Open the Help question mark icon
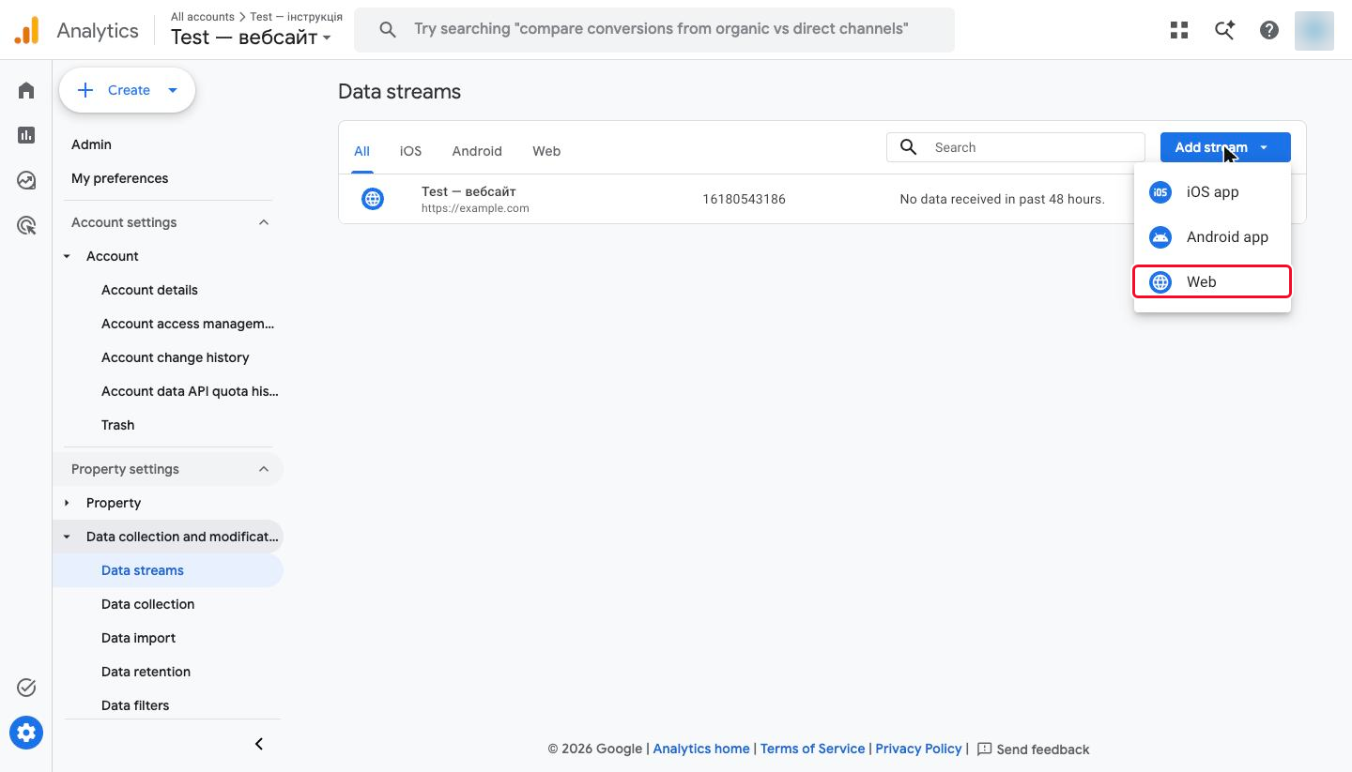 tap(1269, 30)
